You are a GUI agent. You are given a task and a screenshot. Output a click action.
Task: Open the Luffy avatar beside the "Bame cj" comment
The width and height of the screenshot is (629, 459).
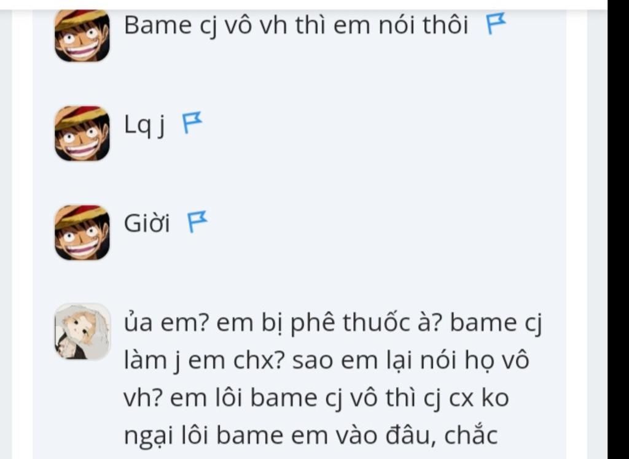pos(82,35)
